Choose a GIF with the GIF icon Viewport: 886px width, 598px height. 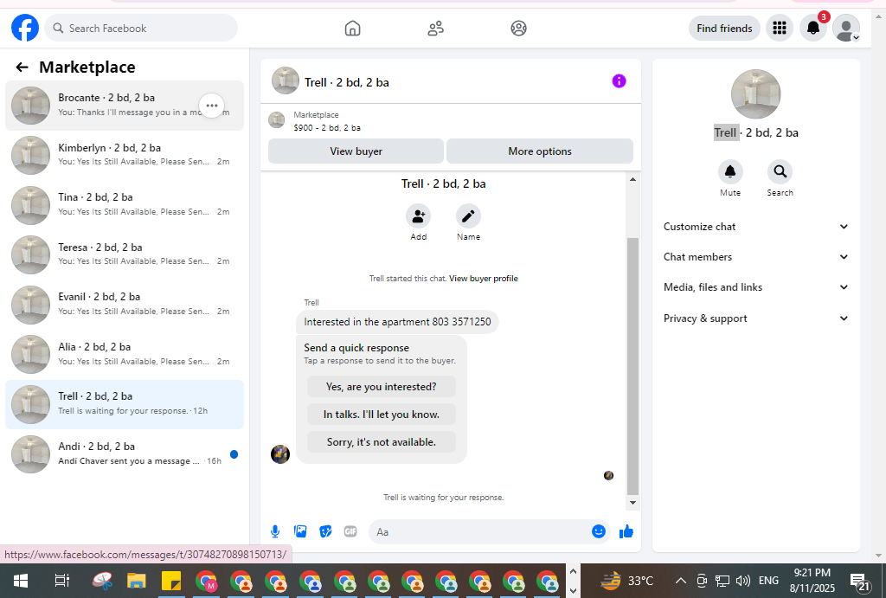(x=350, y=531)
